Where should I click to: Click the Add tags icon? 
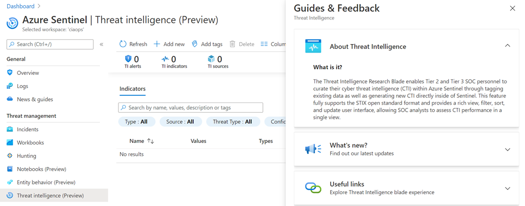click(x=195, y=44)
